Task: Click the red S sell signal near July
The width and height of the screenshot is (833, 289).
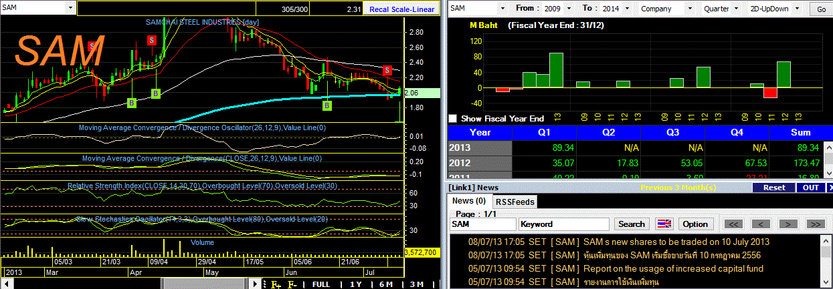Action: [x=387, y=70]
